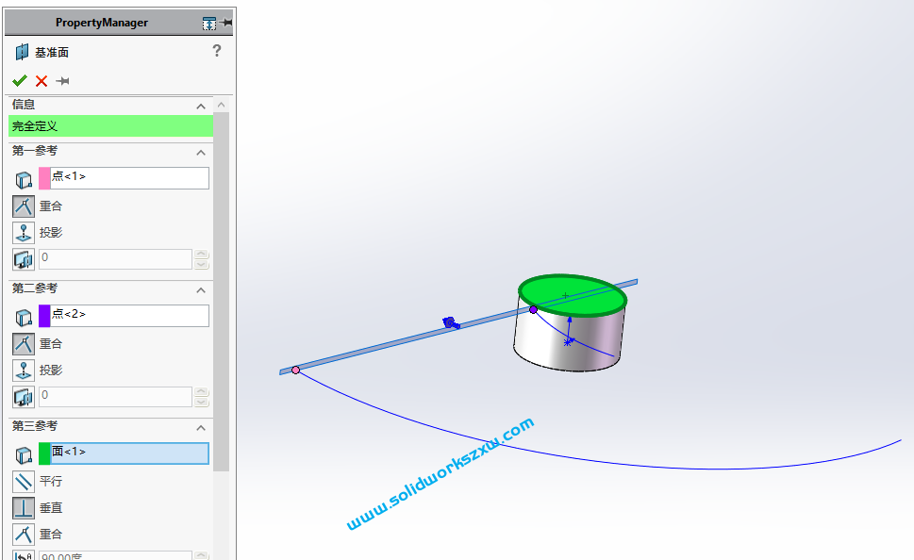Viewport: 914px width, 560px height.
Task: Toggle the 平行 parallel constraint in 第三参考
Action: click(x=23, y=481)
